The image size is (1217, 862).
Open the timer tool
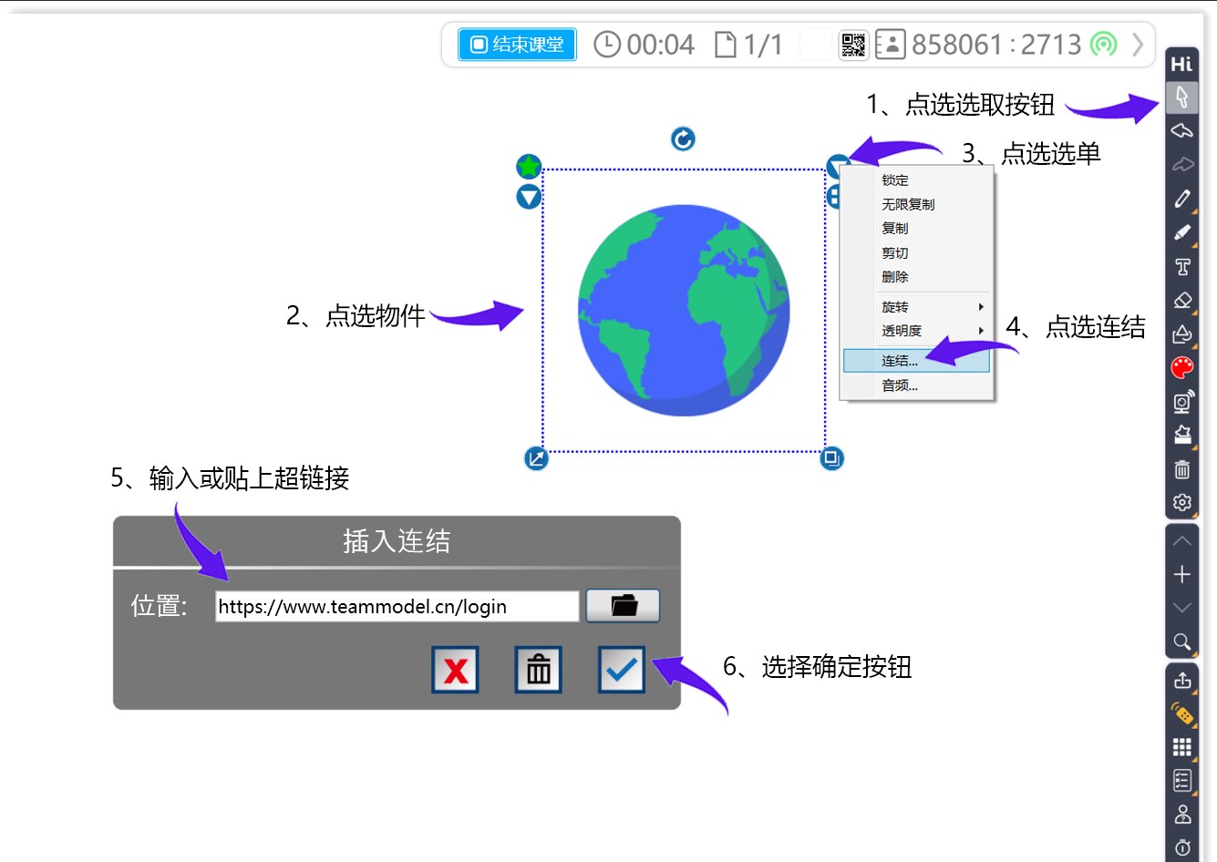pos(1181,847)
